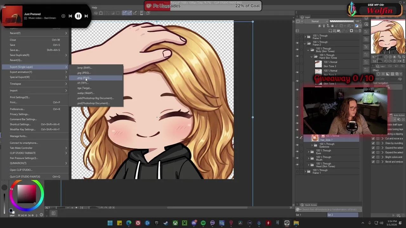The width and height of the screenshot is (406, 228).
Task: Show the Skin Tone 3 layer
Action: tap(297, 64)
